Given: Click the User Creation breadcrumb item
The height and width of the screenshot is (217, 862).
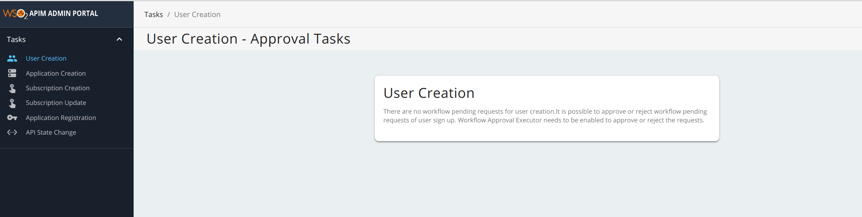Looking at the screenshot, I should click(x=197, y=15).
